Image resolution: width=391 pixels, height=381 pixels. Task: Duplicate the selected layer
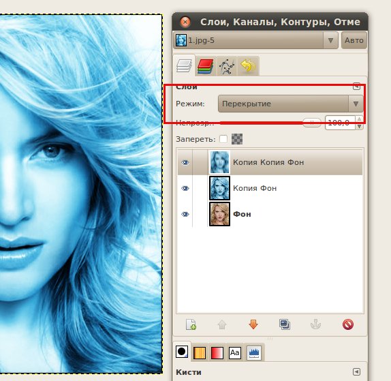285,324
